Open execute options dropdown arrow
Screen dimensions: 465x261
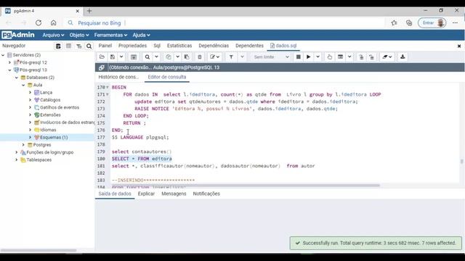(x=318, y=57)
